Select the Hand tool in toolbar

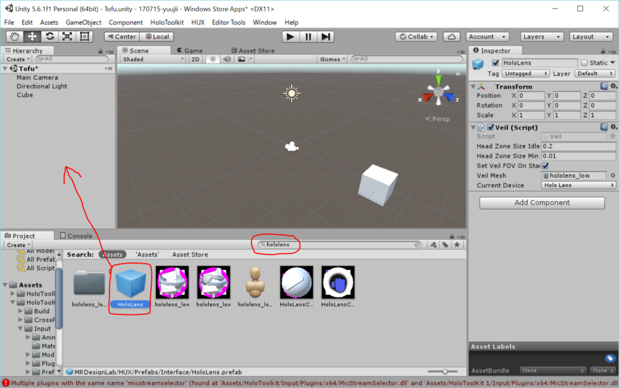15,37
